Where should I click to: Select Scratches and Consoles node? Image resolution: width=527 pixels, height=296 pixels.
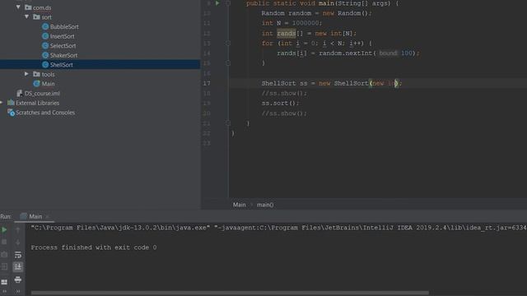pyautogui.click(x=45, y=113)
